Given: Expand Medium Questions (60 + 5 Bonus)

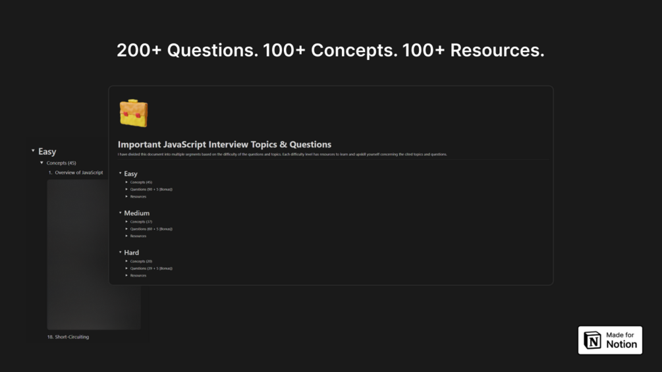Looking at the screenshot, I should [x=126, y=228].
